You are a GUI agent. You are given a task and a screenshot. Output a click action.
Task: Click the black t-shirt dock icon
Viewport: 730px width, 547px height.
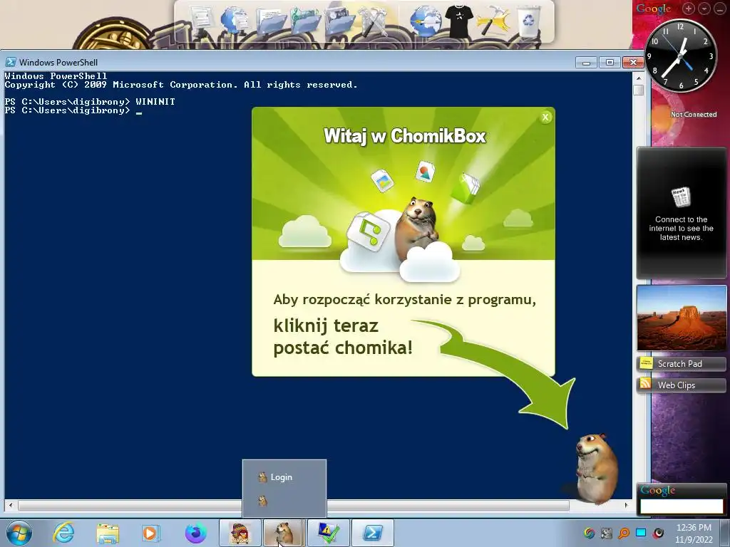(458, 20)
